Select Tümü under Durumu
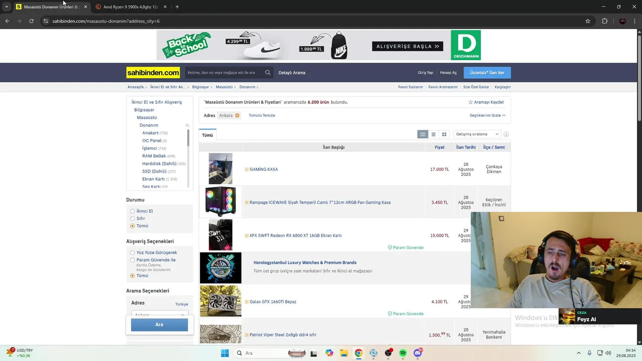The width and height of the screenshot is (642, 361). (x=132, y=226)
